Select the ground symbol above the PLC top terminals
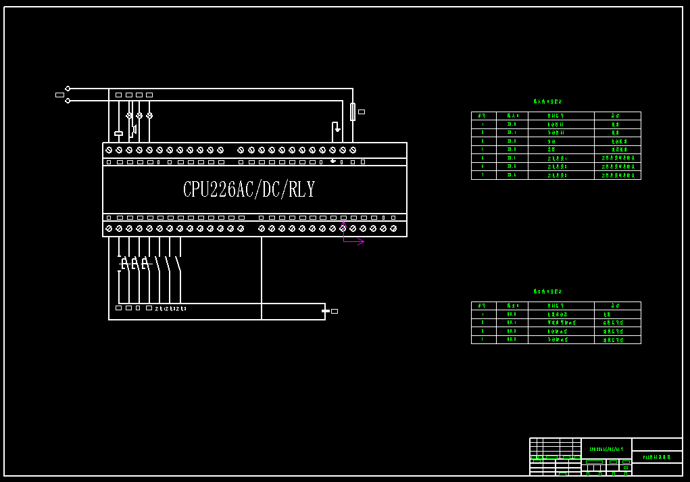This screenshot has height=482, width=690. 337,129
